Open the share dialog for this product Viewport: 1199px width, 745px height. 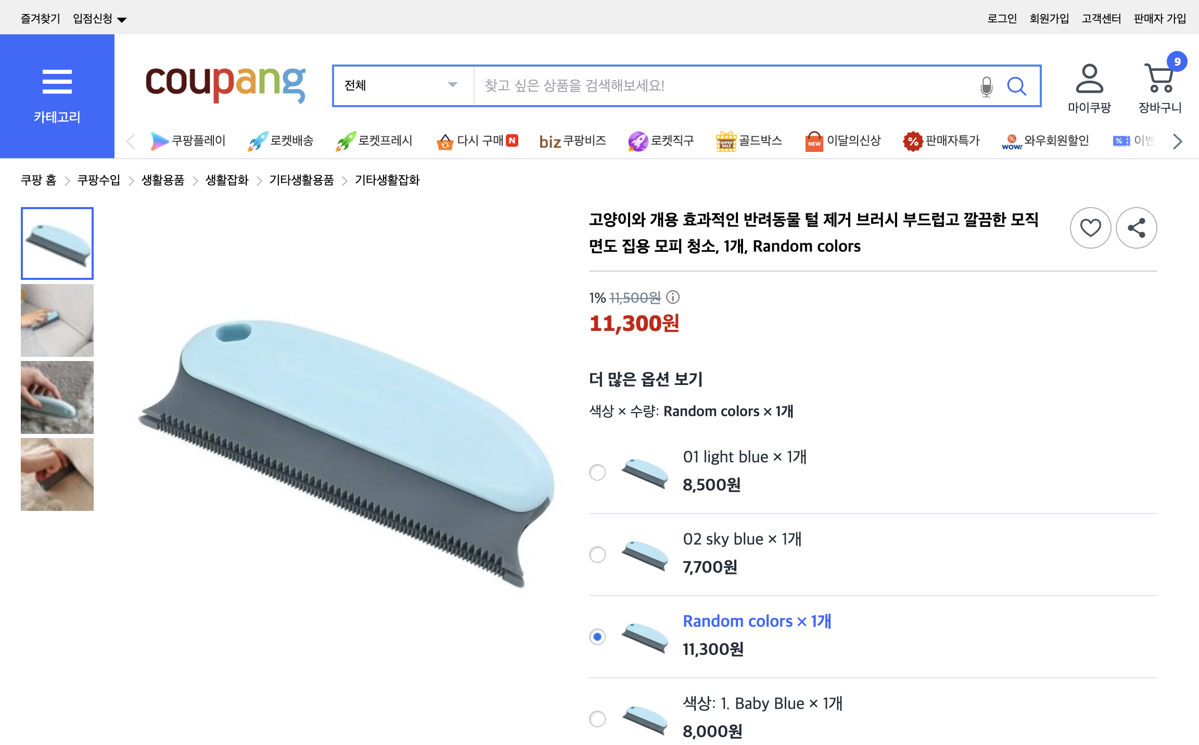(x=1137, y=227)
